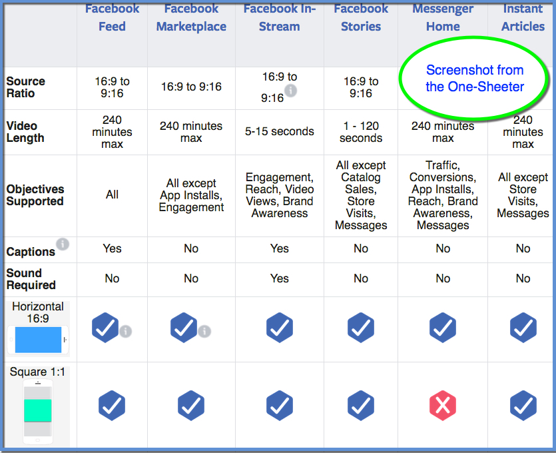Screen dimensions: 556x453
Task: Select the Instant Articles column header
Action: click(523, 17)
